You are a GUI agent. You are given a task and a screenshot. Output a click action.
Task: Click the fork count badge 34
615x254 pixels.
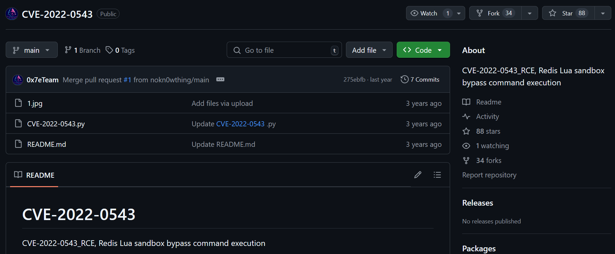[x=509, y=13]
